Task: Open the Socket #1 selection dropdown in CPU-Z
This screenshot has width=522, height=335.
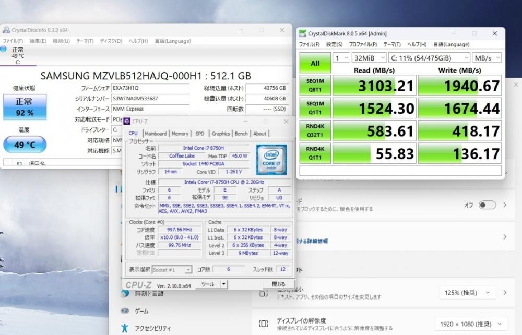Action: (x=172, y=269)
